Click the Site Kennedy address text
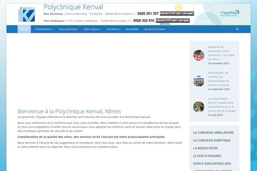257x171 pixels. 88,14
